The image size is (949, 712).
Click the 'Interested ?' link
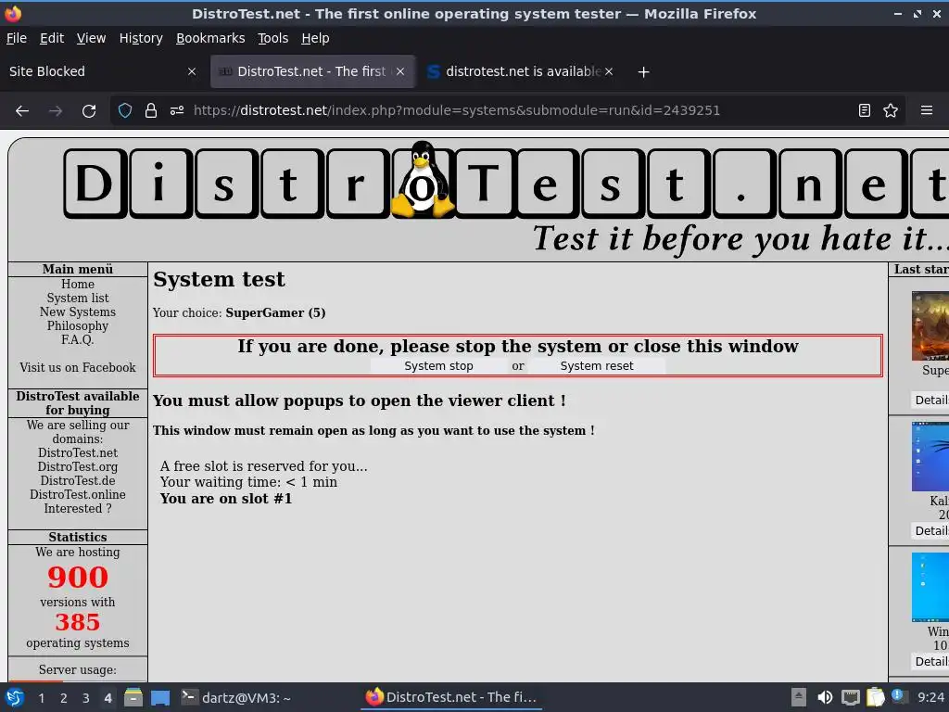pyautogui.click(x=78, y=509)
